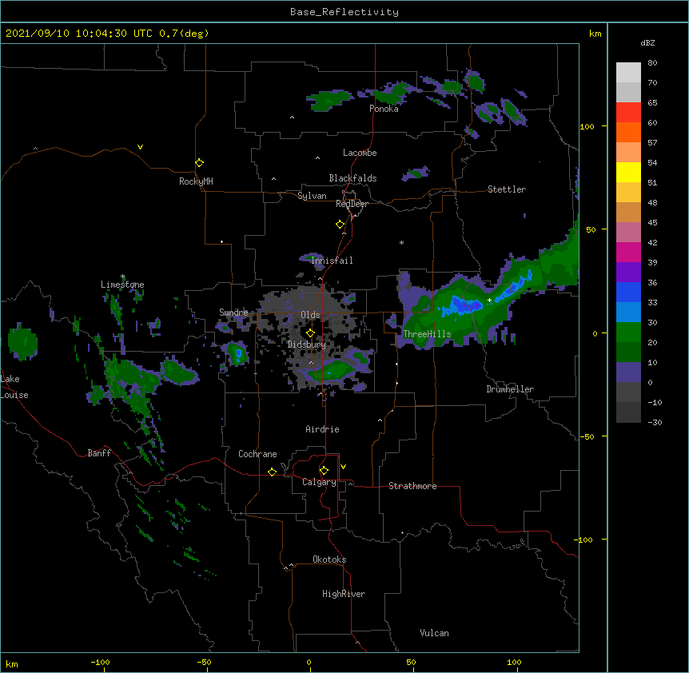Click yellow V marker east of Calgary diamond

(343, 467)
